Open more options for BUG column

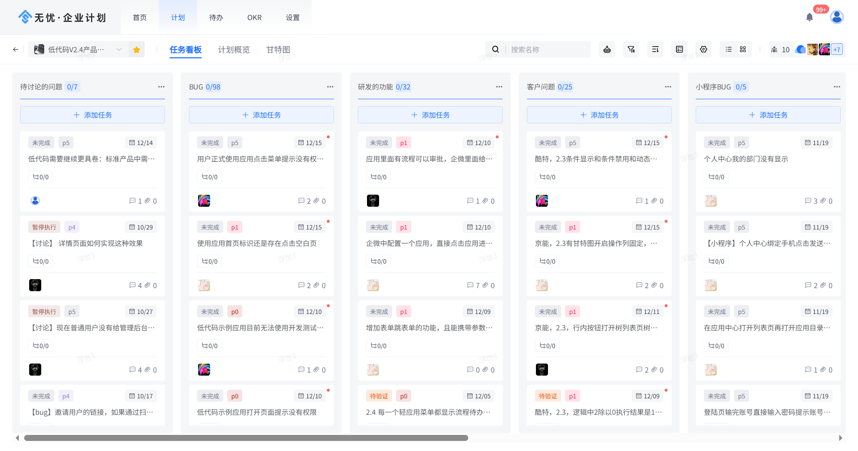330,87
